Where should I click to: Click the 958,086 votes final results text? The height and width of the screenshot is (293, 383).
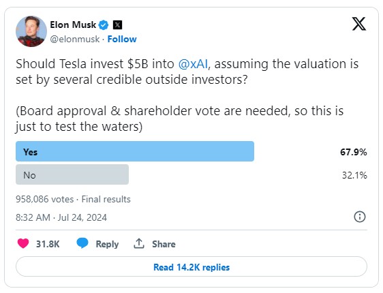pyautogui.click(x=74, y=199)
